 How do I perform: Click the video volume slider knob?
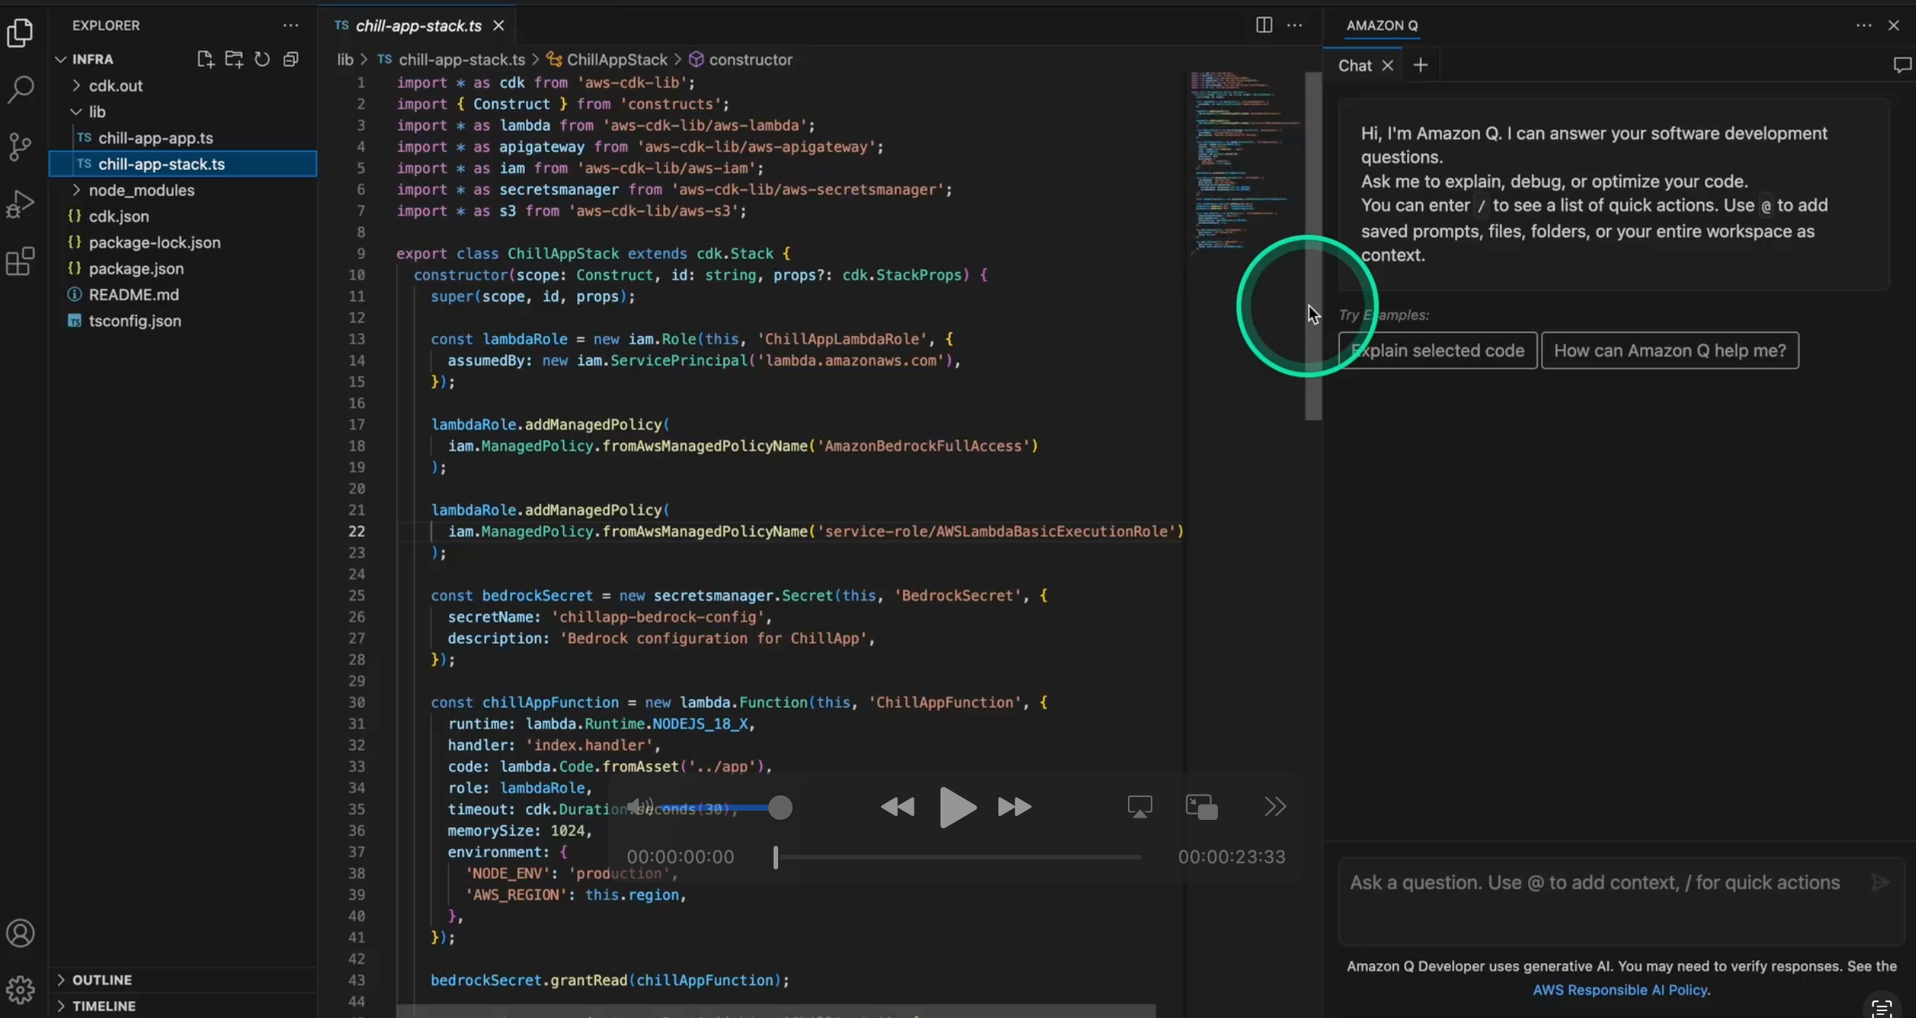click(780, 808)
